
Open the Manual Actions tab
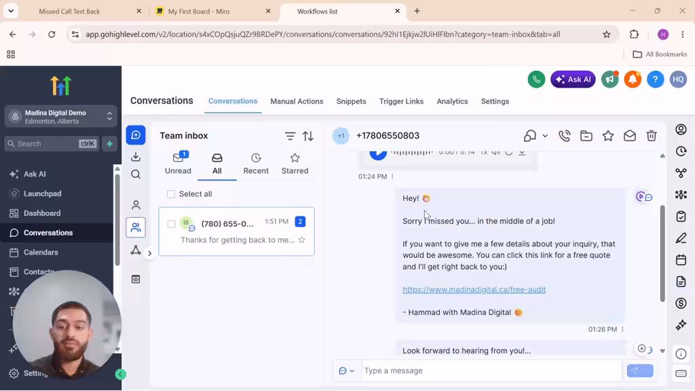click(297, 101)
